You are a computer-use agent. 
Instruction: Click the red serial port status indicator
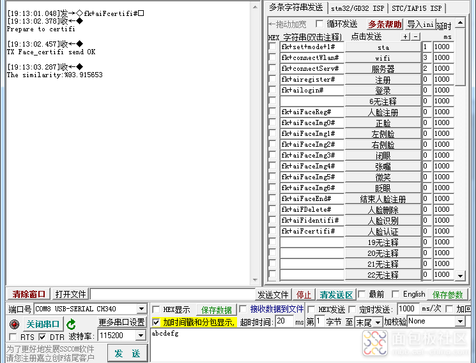click(14, 324)
